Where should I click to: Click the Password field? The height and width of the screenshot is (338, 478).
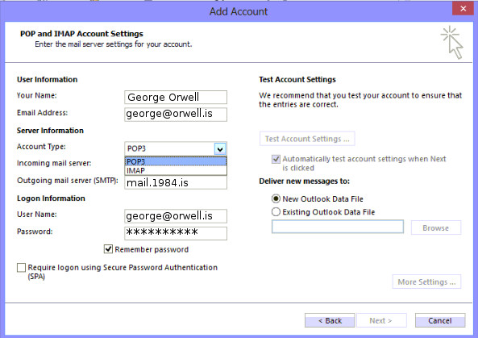(x=176, y=233)
